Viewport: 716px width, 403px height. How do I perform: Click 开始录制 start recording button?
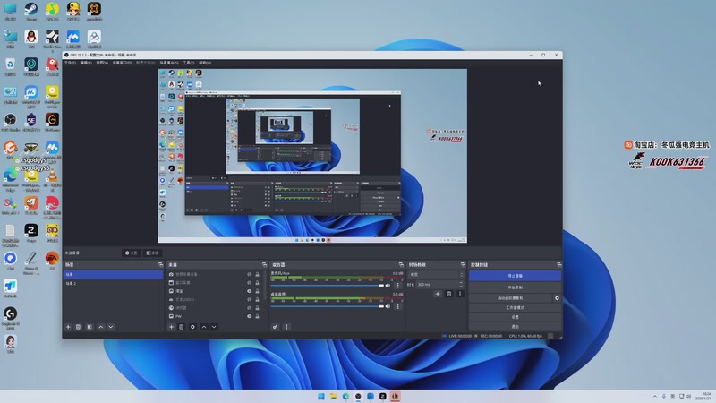tap(515, 287)
